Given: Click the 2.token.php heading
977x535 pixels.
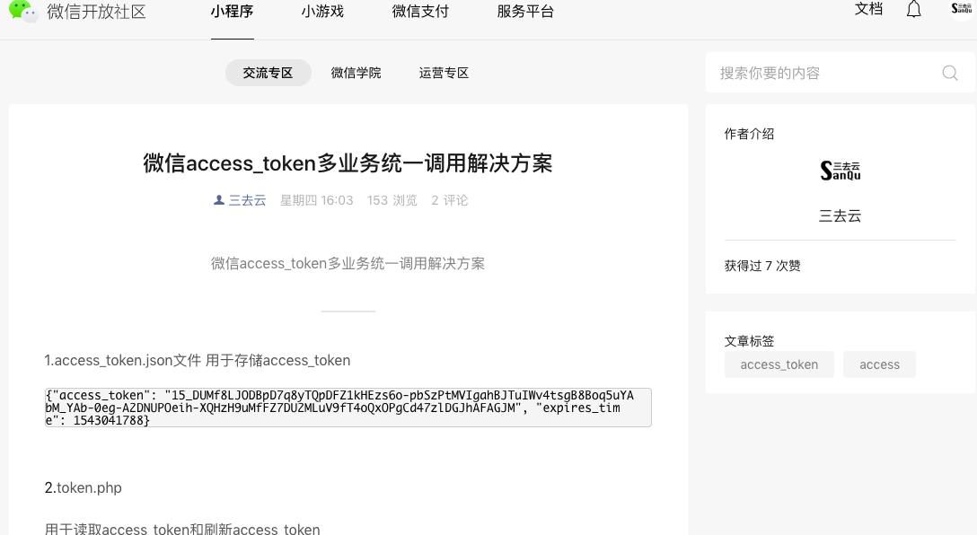Looking at the screenshot, I should [83, 487].
